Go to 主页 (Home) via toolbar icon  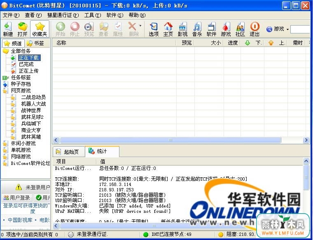pos(168,29)
